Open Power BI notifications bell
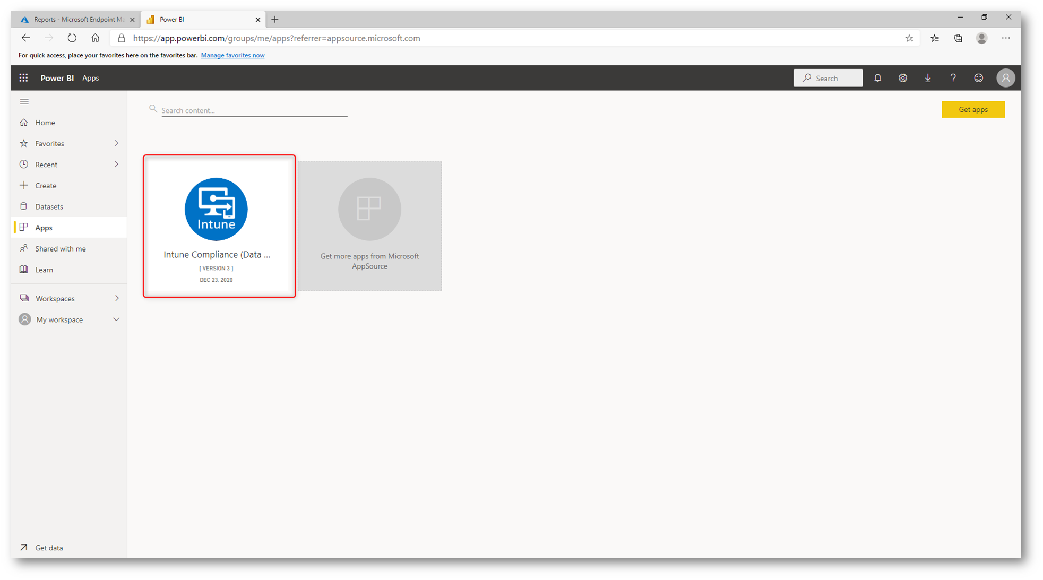 877,78
